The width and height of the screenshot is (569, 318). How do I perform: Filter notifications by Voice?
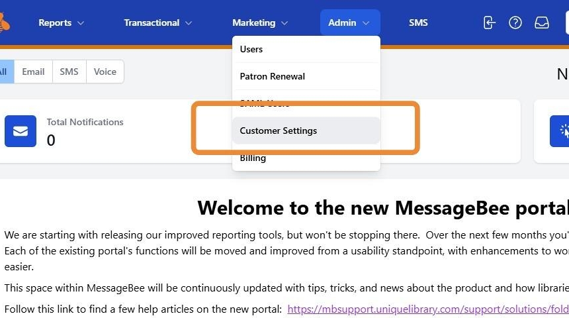click(105, 72)
